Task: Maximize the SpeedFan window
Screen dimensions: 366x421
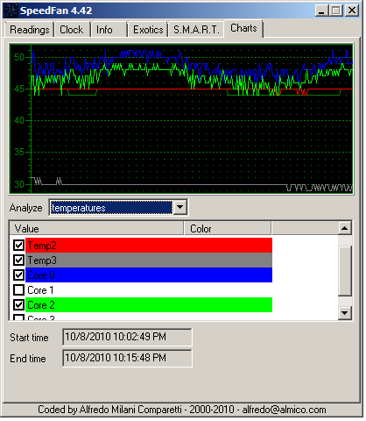Action: tap(336, 11)
